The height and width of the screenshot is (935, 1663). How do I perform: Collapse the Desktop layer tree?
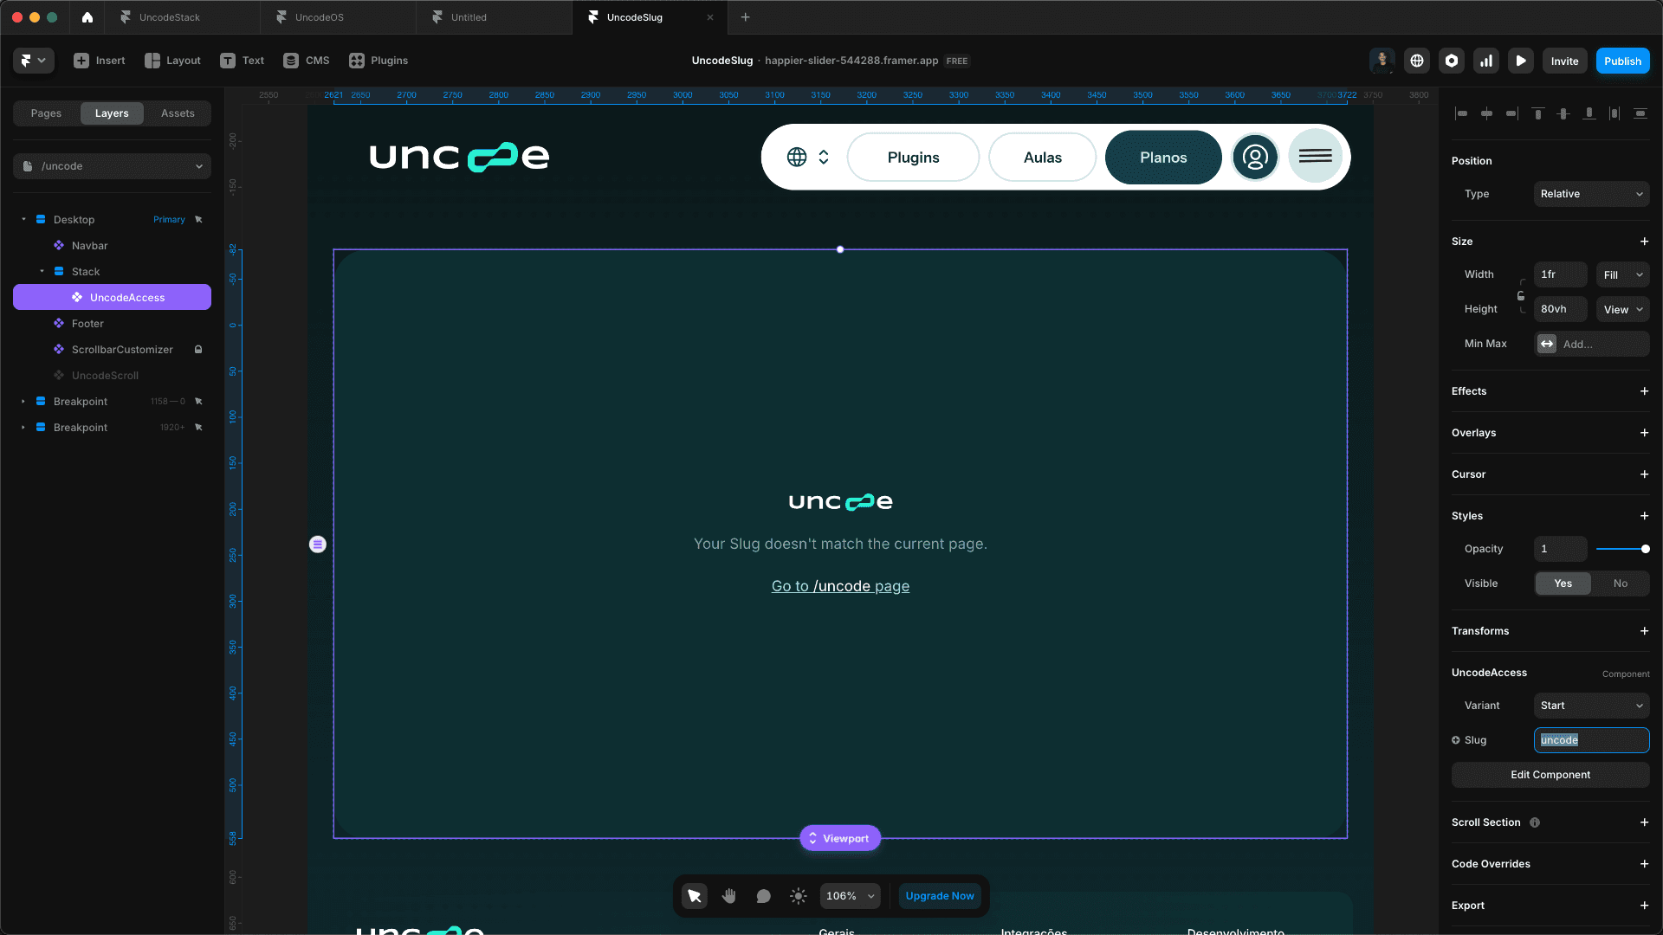coord(23,220)
